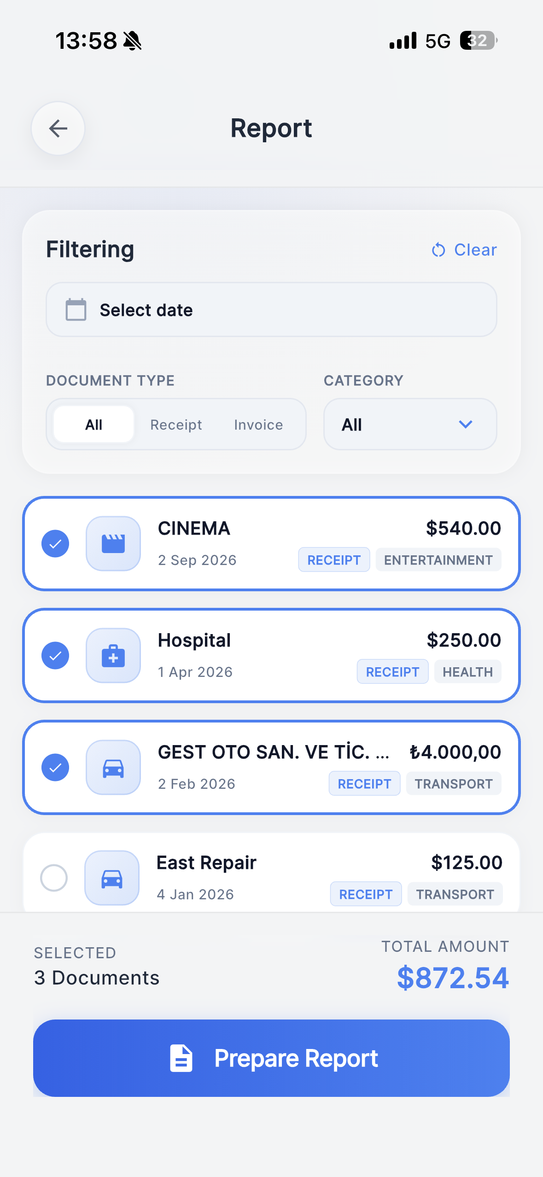Tap the East Repair car icon
The image size is (543, 1177).
(x=112, y=878)
